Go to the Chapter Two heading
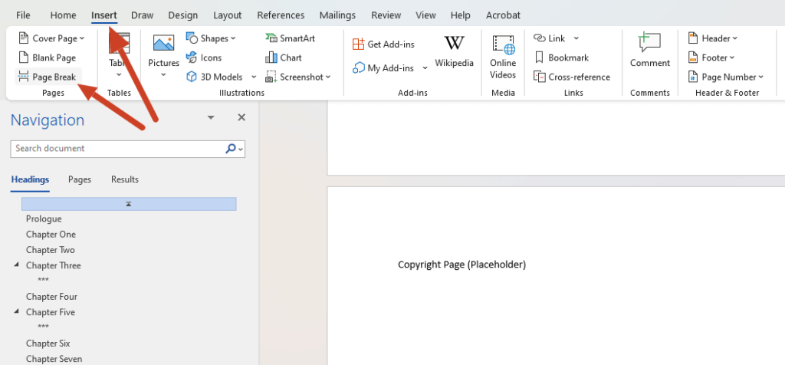785x365 pixels. (51, 250)
